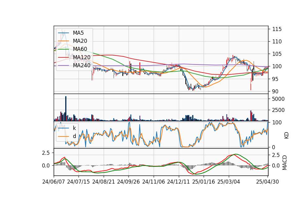The image size is (298, 214).
Task: Click the k legend label in KD panel
Action: pos(74,128)
